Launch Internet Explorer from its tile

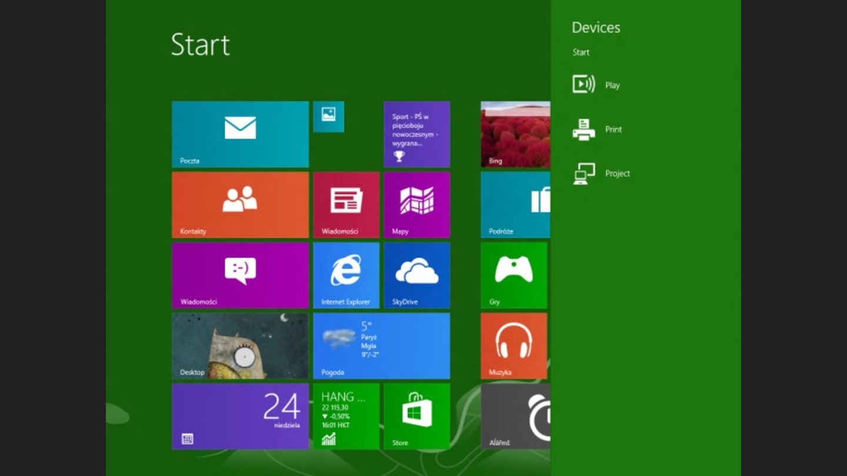pos(346,275)
